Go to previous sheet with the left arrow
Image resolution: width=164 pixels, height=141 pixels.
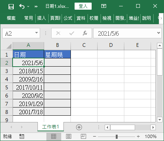[11, 127]
